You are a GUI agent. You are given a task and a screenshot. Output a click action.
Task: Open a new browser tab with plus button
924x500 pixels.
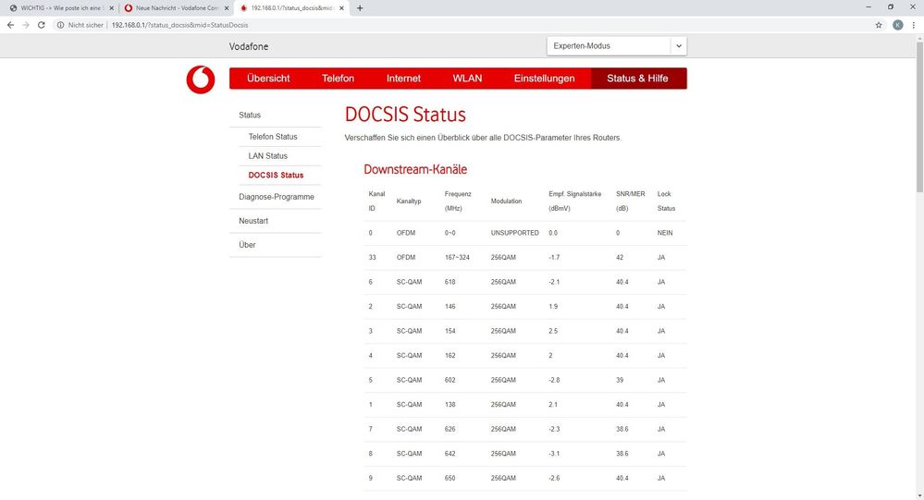click(360, 8)
